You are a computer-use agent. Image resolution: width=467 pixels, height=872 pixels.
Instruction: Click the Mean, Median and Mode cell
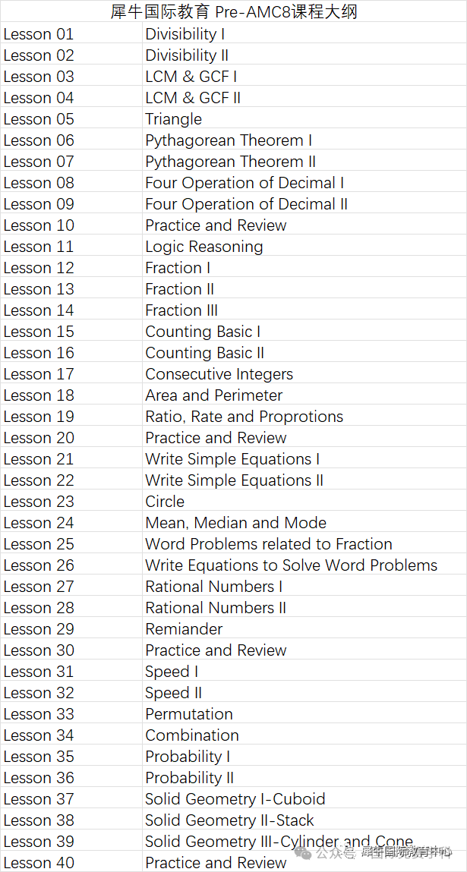point(304,524)
